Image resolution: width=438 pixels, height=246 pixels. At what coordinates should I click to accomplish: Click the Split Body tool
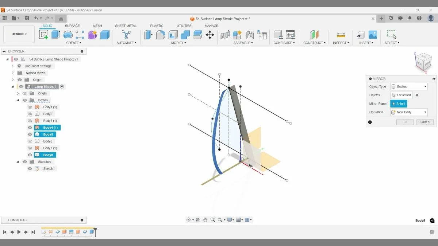coord(197,35)
